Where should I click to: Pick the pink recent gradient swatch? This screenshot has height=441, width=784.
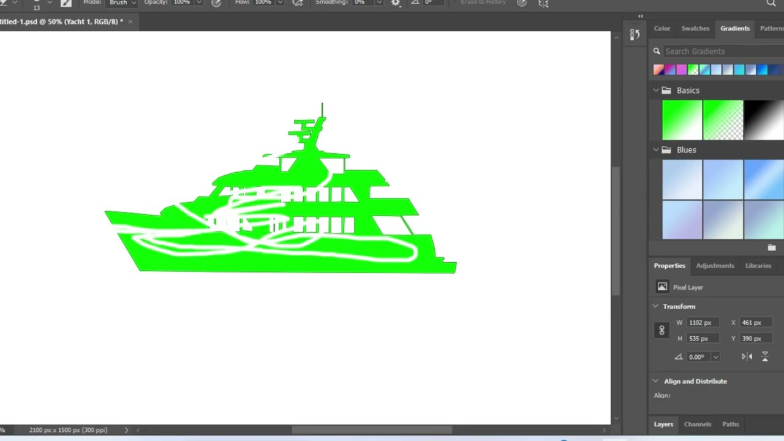click(682, 70)
